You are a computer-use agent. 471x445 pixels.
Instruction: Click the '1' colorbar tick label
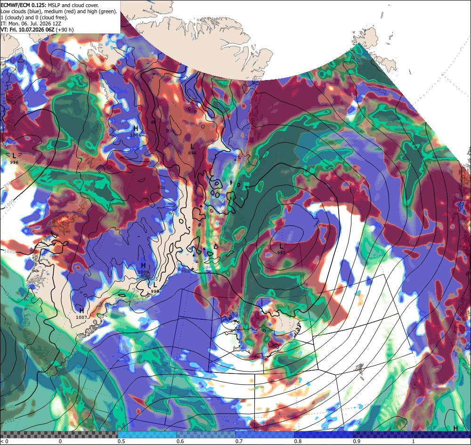tap(414, 441)
